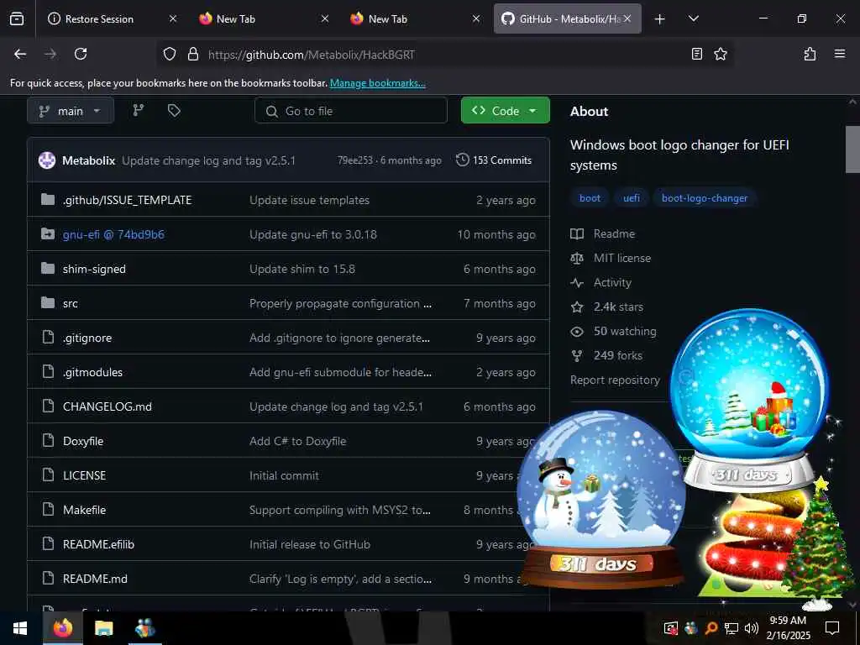Open the main branch selector dropdown
The image size is (860, 645).
tap(71, 111)
